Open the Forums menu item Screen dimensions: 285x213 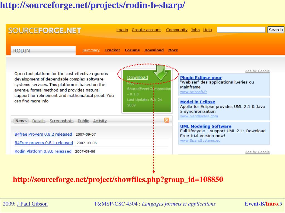coord(132,50)
